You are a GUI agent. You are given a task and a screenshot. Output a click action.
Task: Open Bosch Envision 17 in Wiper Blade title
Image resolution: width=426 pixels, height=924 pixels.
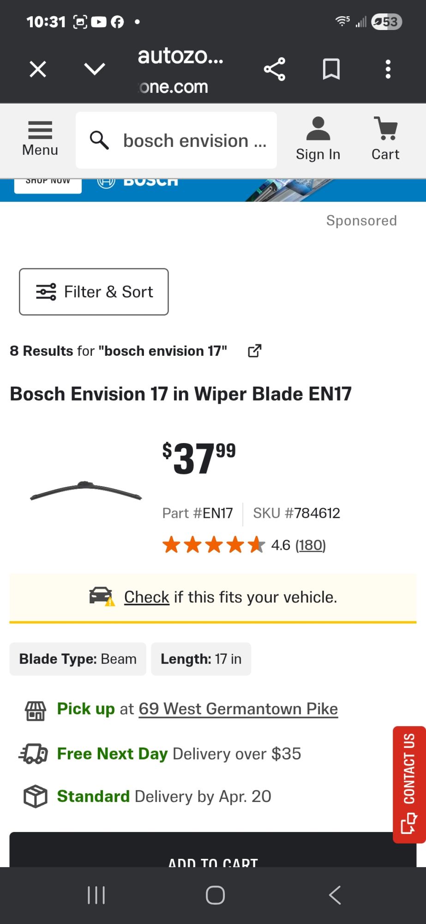point(180,394)
